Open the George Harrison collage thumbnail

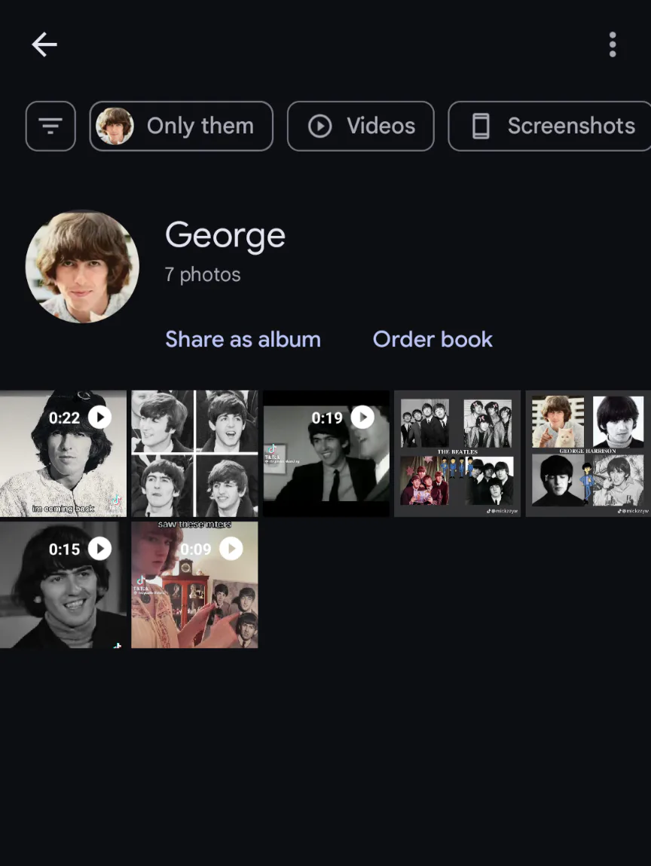588,454
